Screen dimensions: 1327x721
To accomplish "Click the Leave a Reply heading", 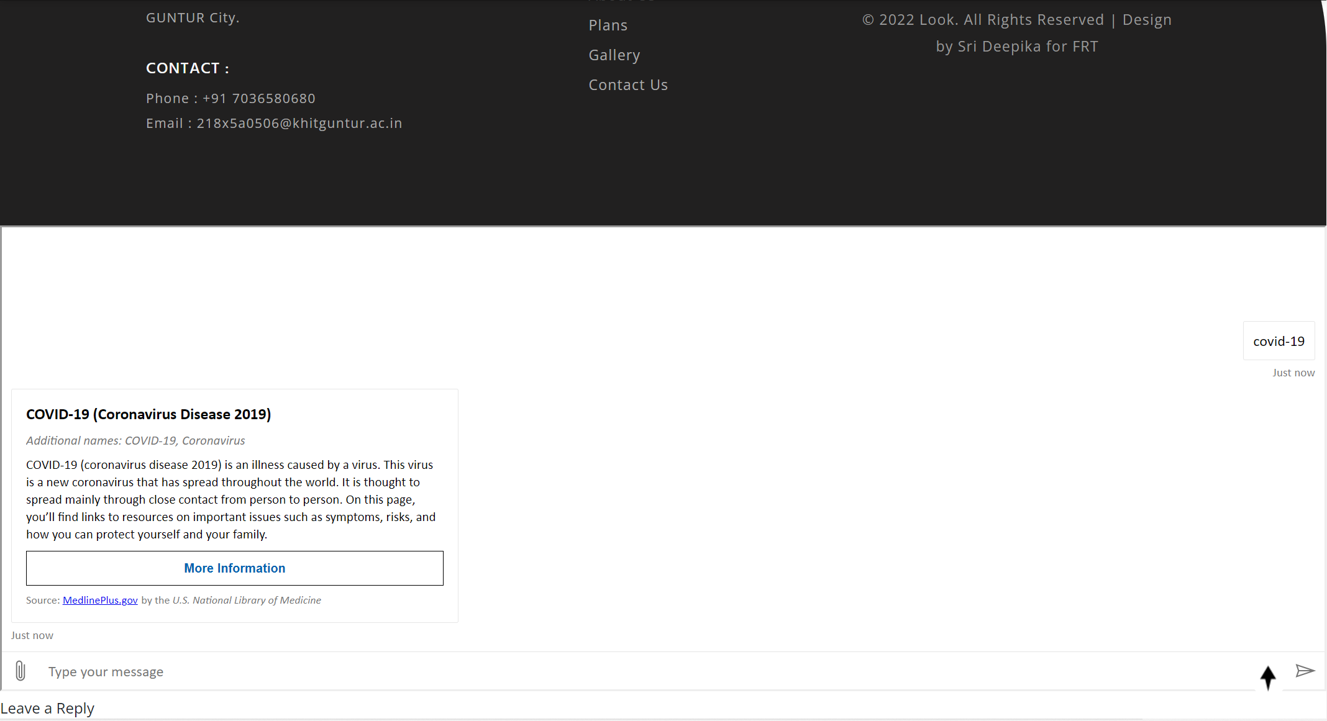I will tap(47, 708).
